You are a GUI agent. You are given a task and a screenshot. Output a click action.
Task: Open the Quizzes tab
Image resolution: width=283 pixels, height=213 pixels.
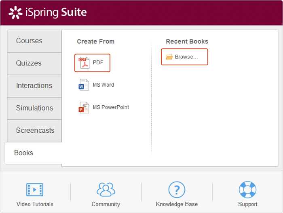tap(34, 63)
